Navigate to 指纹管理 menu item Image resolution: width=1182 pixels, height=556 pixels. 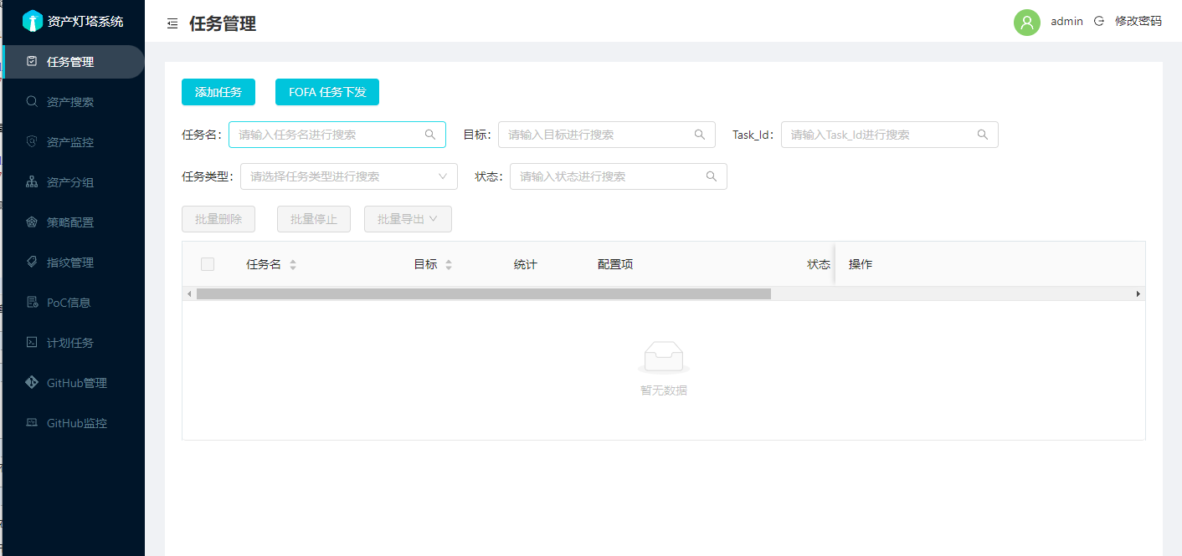tap(73, 263)
